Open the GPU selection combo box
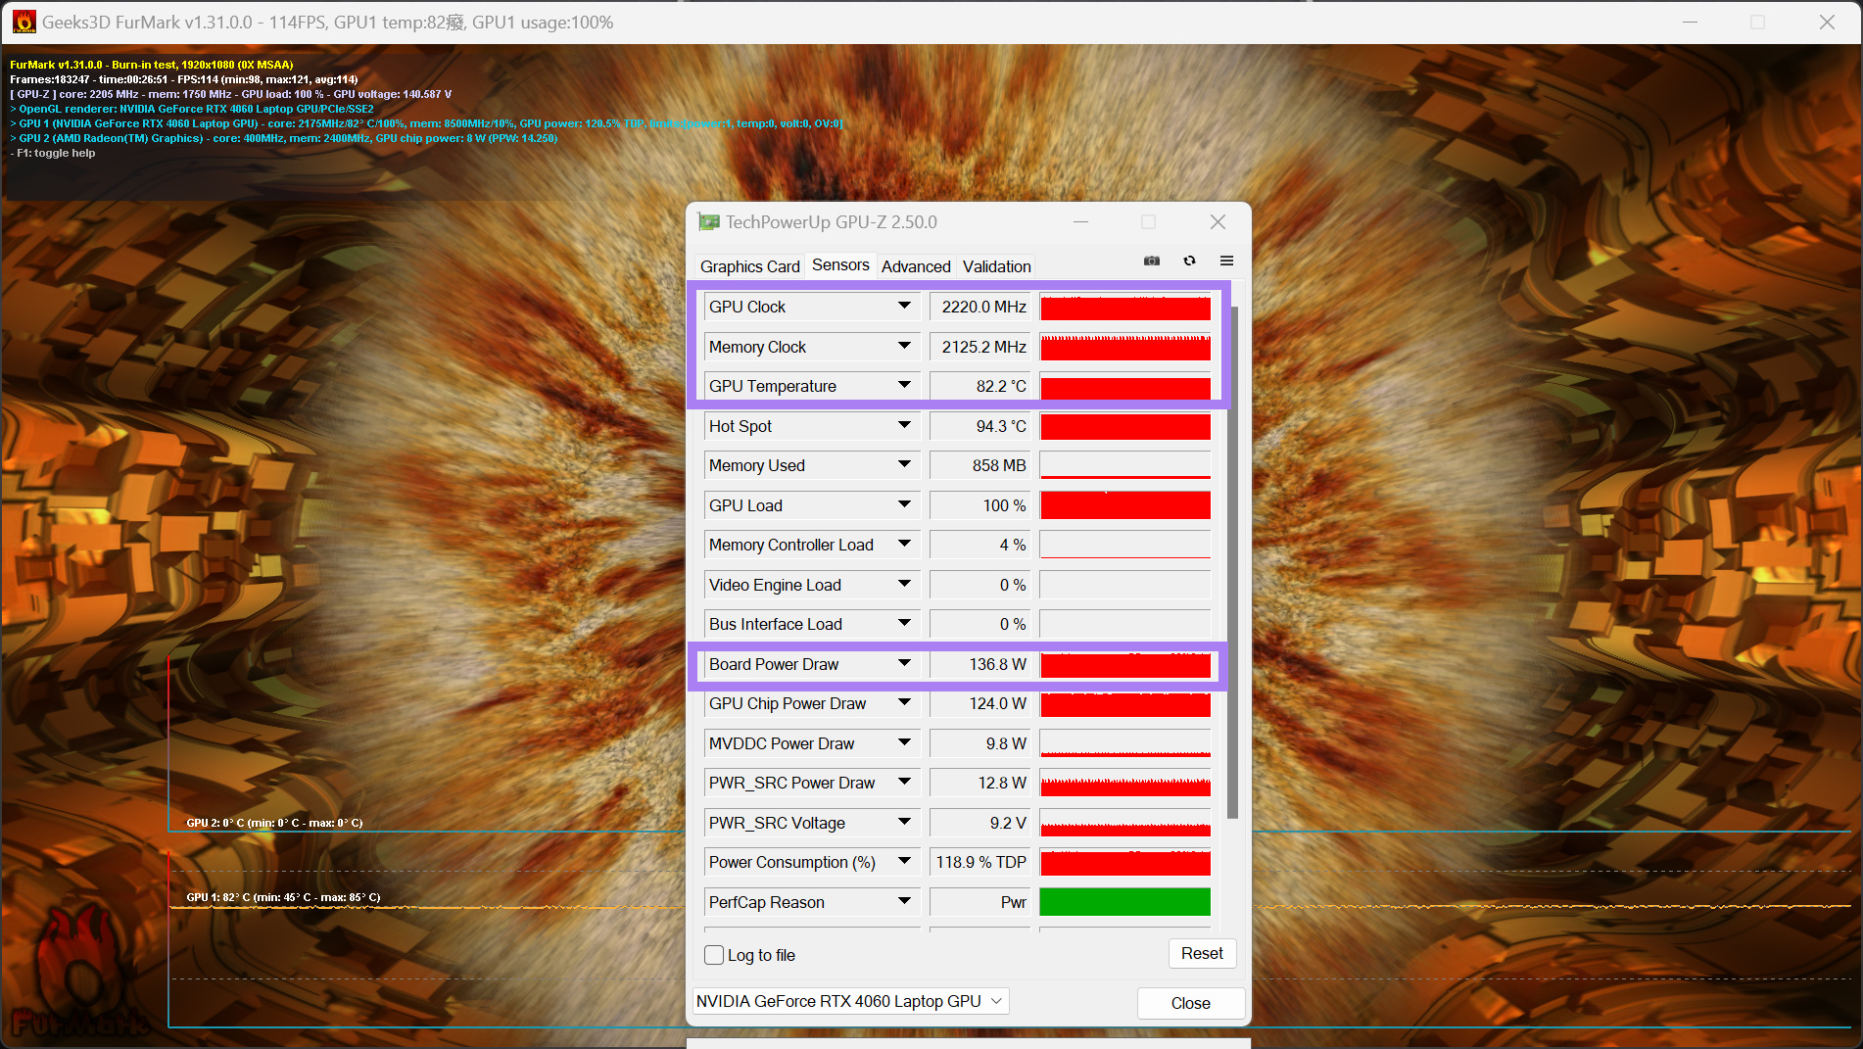 [x=850, y=1001]
